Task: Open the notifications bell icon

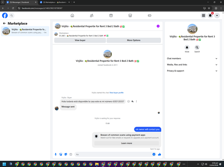Action: [210, 15]
